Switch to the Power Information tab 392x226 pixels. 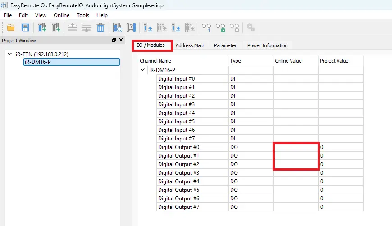click(x=267, y=45)
